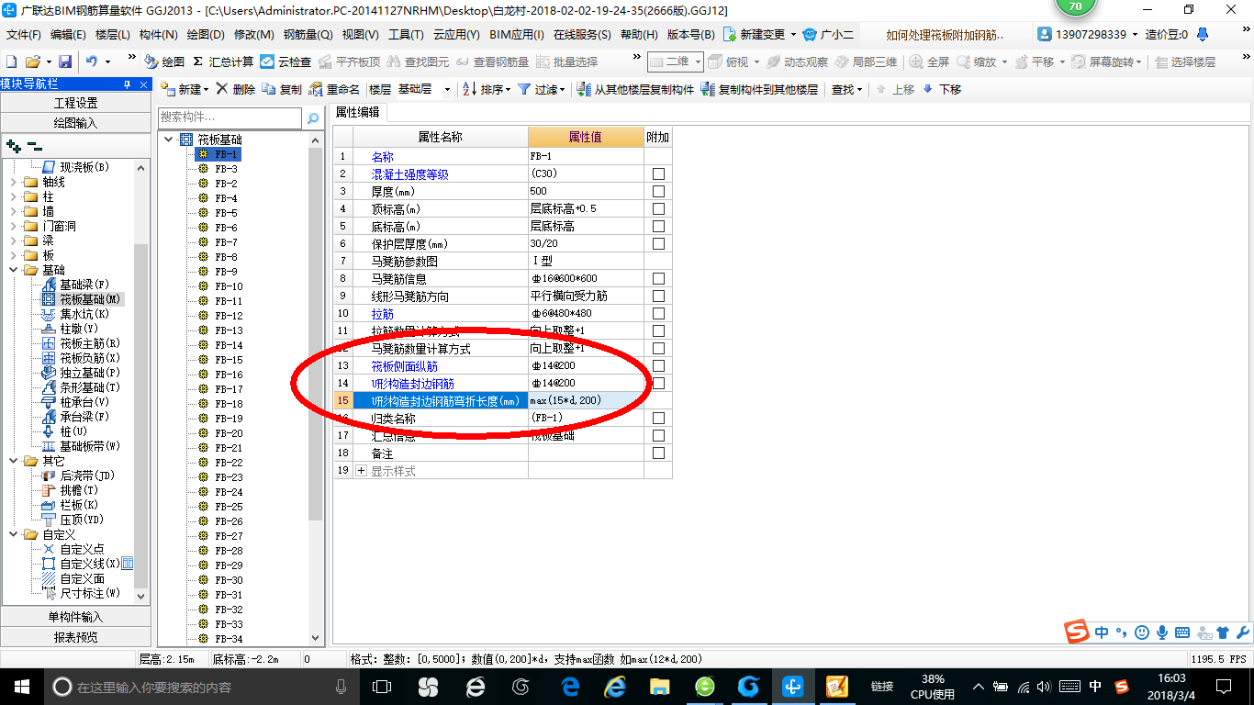1254x705 pixels.
Task: Click 复制构件到其他楼层 button
Action: tap(759, 89)
